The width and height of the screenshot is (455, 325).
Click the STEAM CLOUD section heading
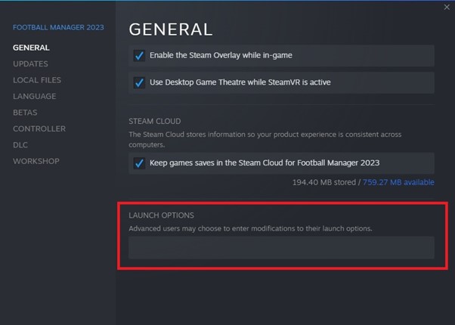[x=155, y=121]
